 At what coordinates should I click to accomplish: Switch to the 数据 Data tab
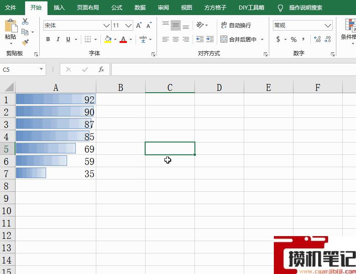pyautogui.click(x=140, y=8)
